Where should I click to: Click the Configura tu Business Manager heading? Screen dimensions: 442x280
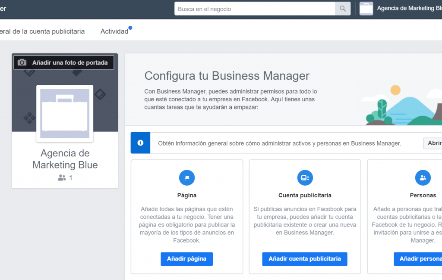click(x=227, y=76)
